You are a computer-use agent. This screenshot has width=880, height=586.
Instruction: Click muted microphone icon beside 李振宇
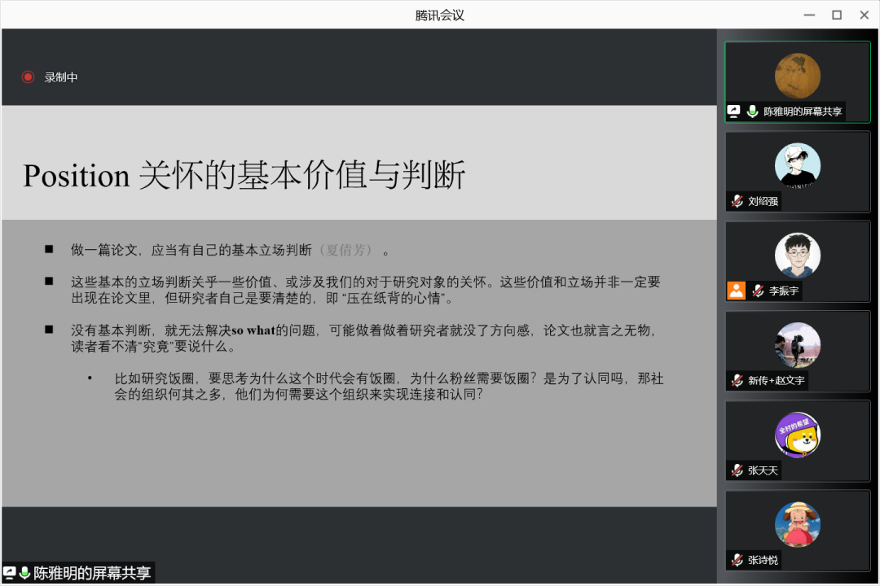point(758,291)
